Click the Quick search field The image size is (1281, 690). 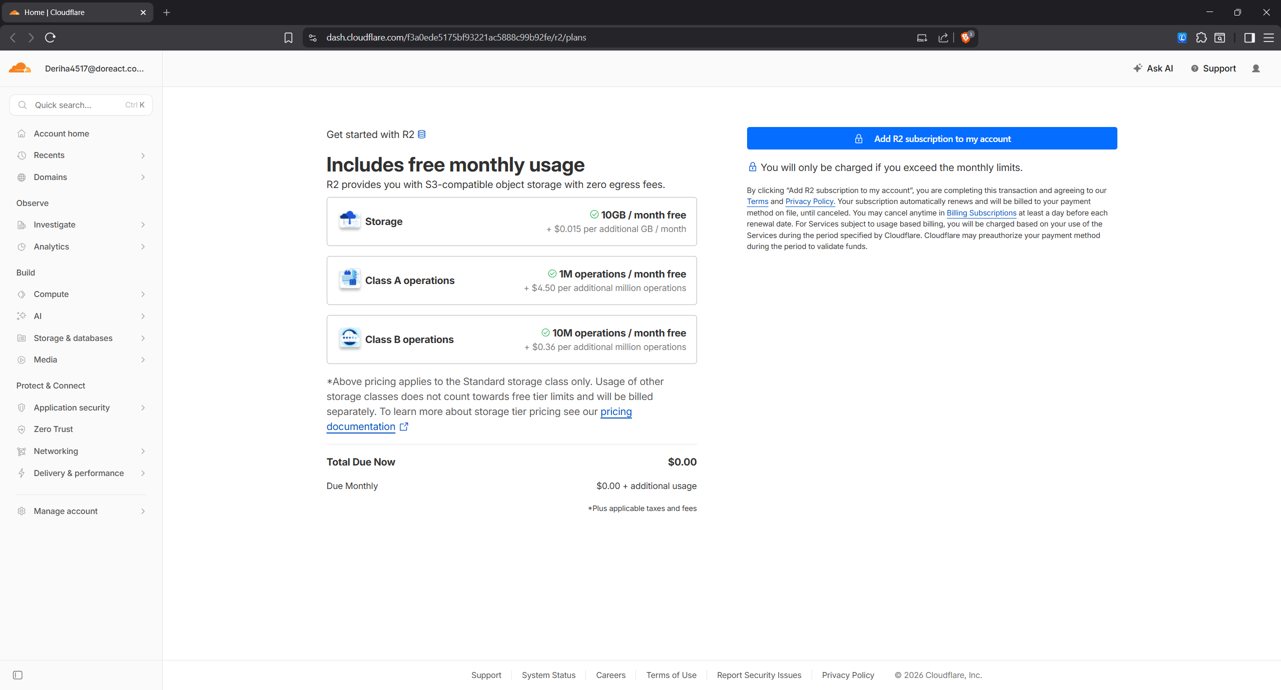click(x=81, y=105)
